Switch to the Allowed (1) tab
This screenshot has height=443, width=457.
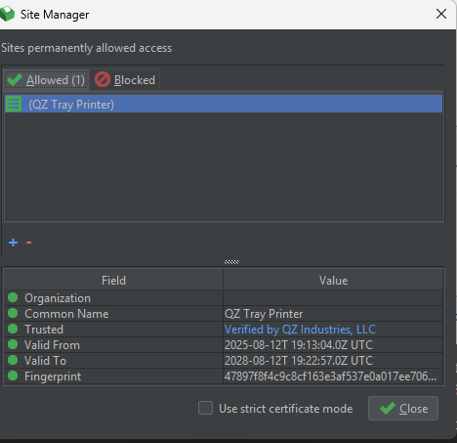pyautogui.click(x=46, y=80)
